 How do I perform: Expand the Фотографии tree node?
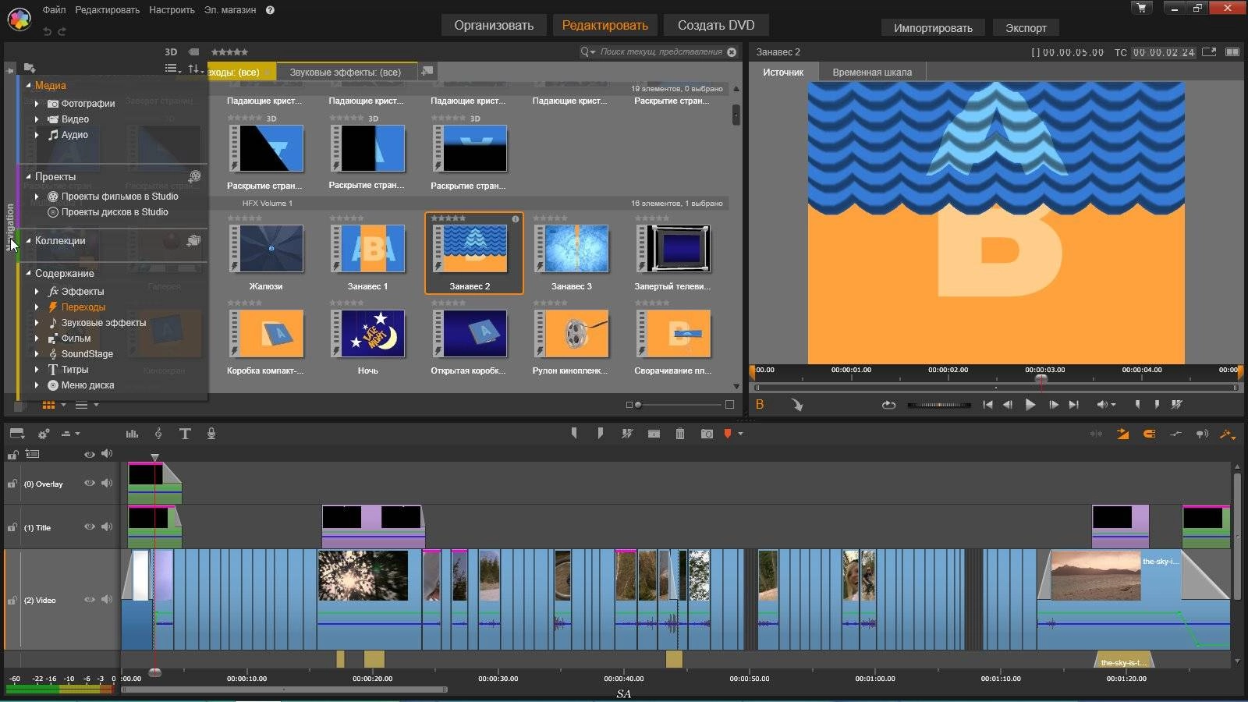click(x=37, y=104)
